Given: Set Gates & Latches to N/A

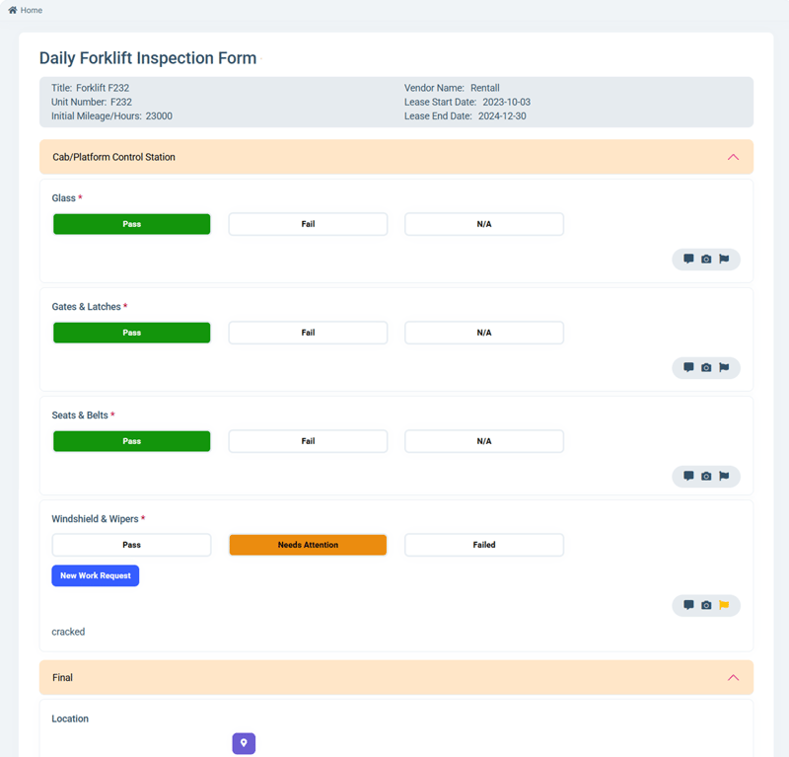Looking at the screenshot, I should (x=484, y=333).
